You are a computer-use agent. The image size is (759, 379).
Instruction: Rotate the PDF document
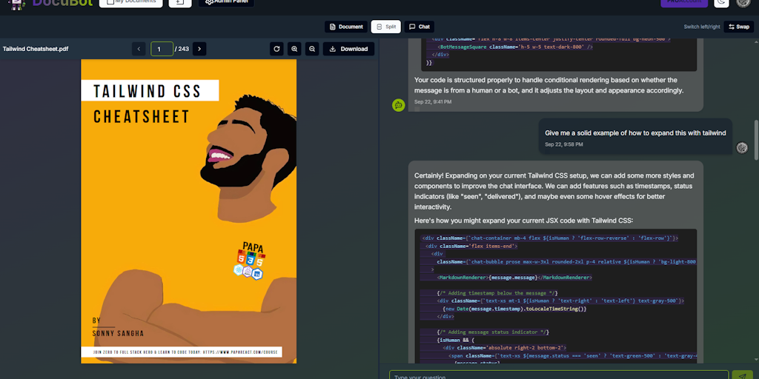[276, 49]
